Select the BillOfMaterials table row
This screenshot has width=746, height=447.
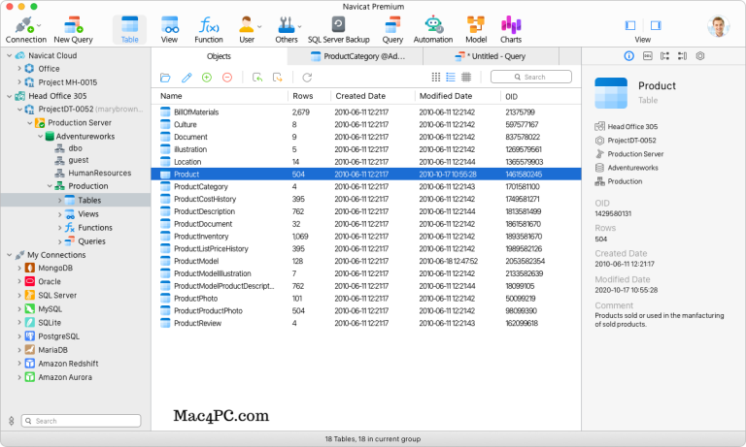366,112
